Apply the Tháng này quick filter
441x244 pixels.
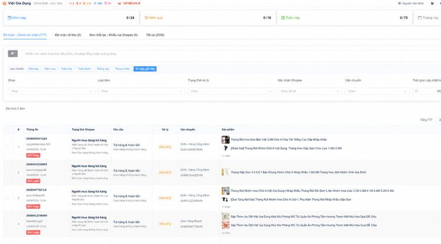103,69
